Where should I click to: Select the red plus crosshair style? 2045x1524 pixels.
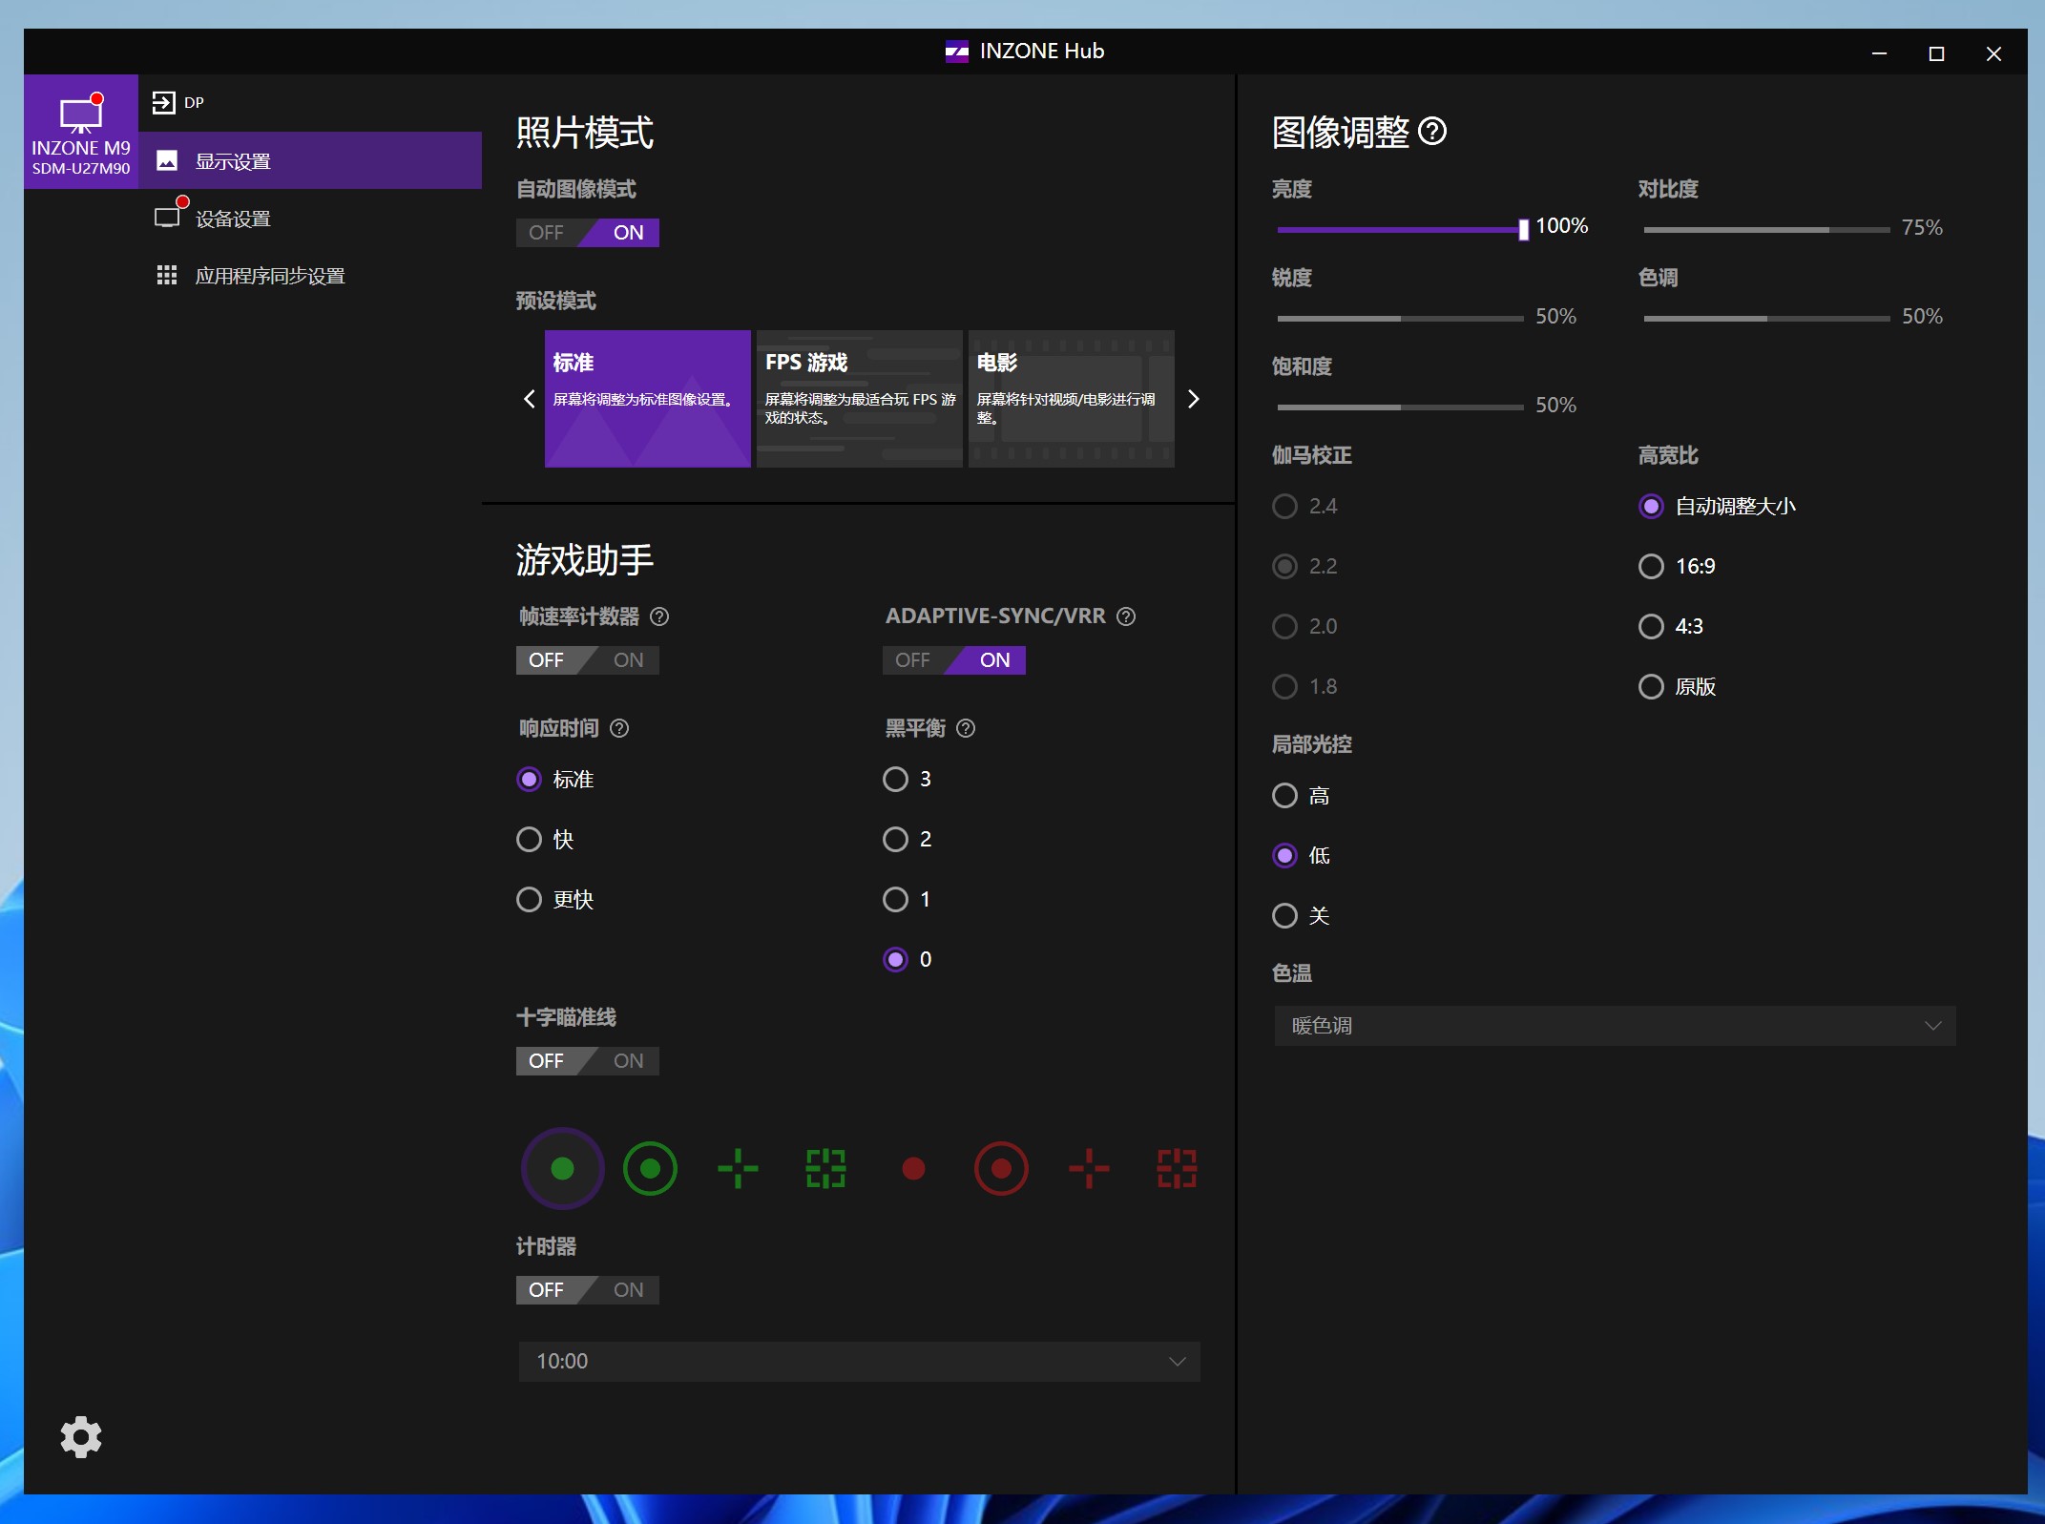pos(1089,1168)
